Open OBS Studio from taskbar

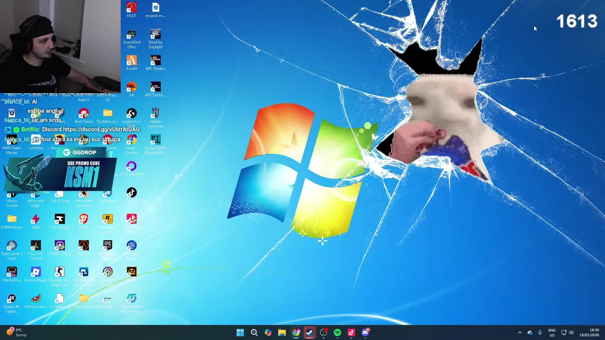coord(323,332)
